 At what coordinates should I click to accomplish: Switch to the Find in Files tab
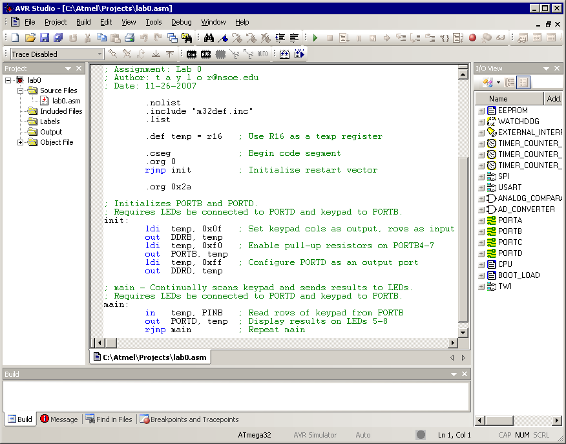(109, 419)
